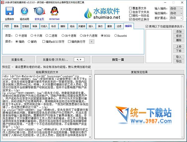
Task: Enable the 覆盖原文件 checkbox
Action: [131, 8]
